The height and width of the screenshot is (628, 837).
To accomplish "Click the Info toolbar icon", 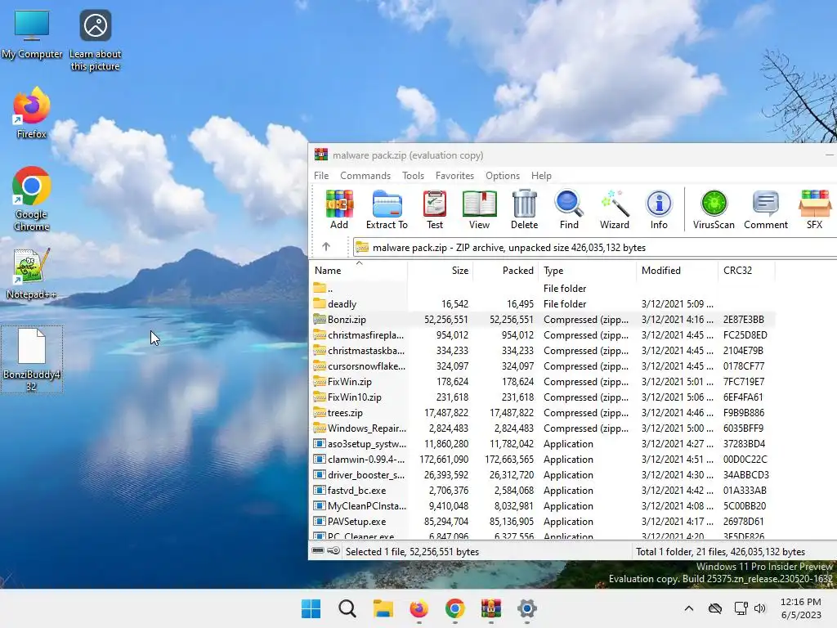I will pos(659,209).
